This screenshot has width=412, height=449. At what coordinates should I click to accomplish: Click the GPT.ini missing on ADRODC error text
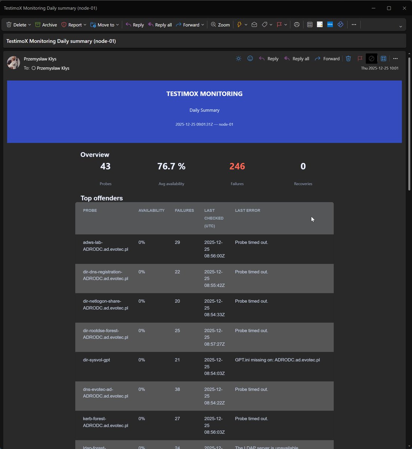(x=277, y=360)
